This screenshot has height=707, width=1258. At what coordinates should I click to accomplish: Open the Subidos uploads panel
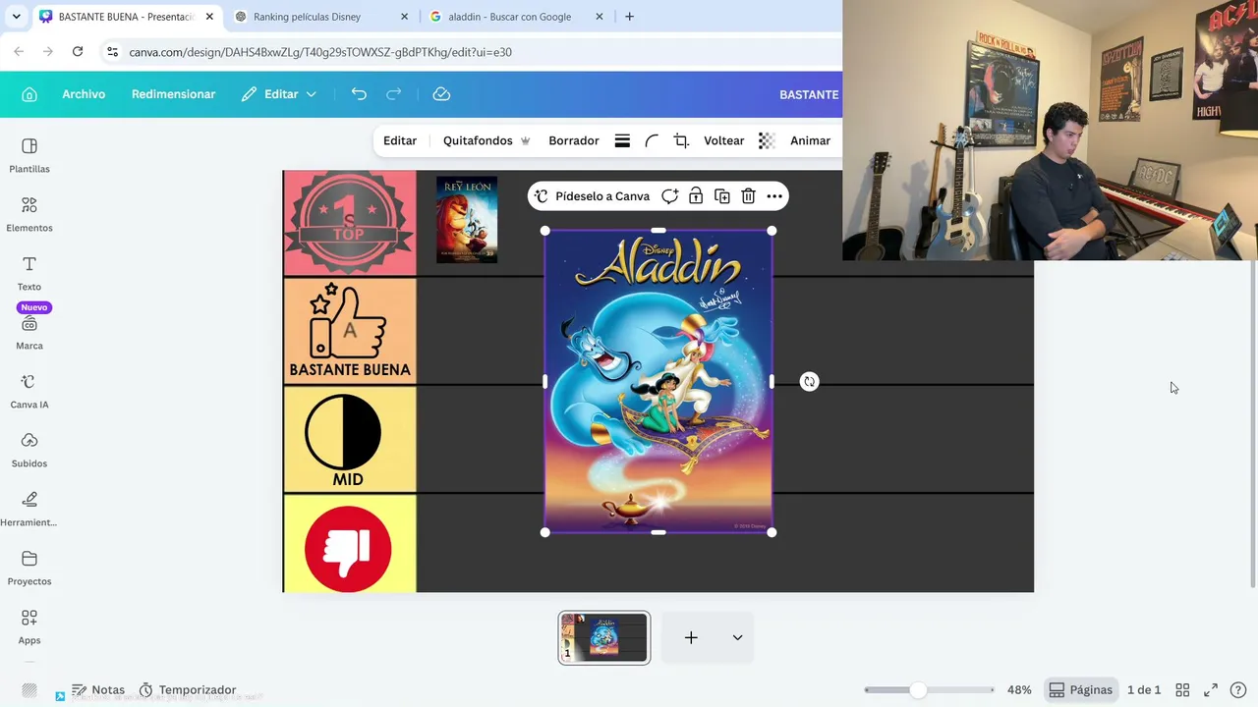coord(29,450)
